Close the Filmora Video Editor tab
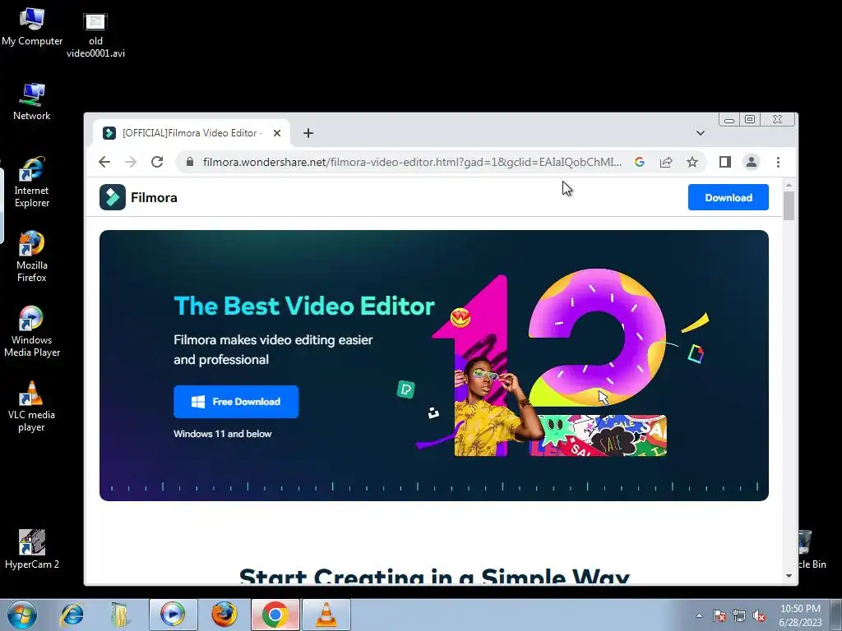842x631 pixels. coord(277,133)
